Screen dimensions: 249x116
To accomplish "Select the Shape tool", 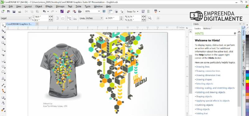I will coord(3,31).
